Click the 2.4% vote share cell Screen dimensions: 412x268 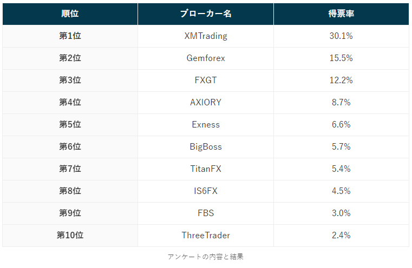pyautogui.click(x=341, y=236)
